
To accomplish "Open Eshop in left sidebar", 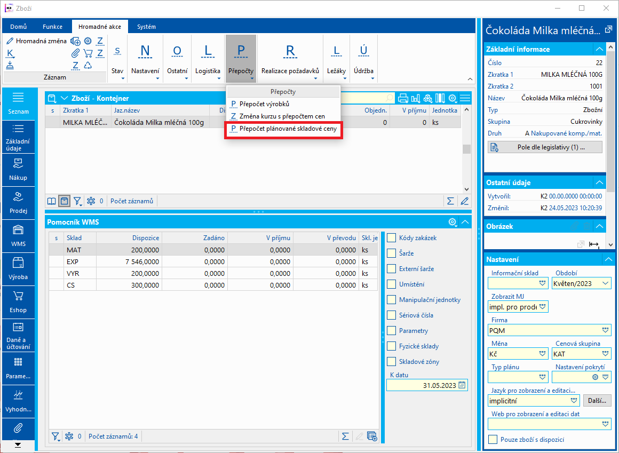I will point(18,302).
